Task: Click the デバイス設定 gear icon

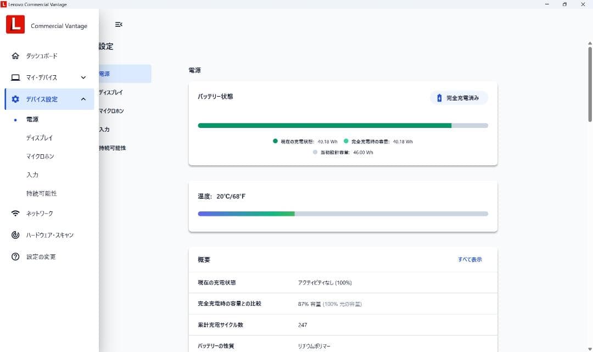Action: [15, 99]
